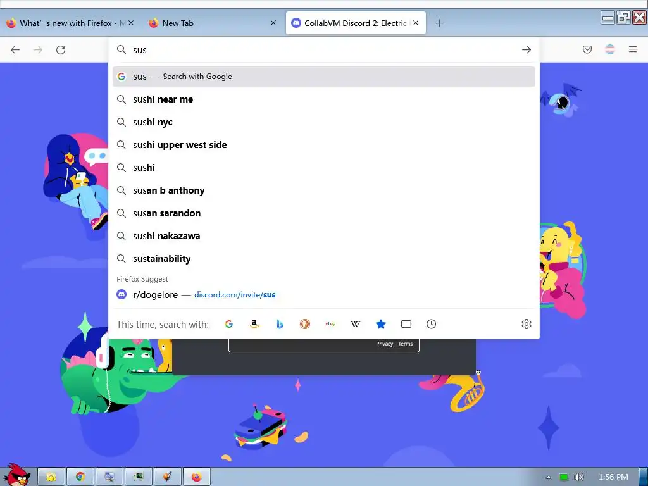
Task: Open the Terms link on Discord page
Action: 406,344
